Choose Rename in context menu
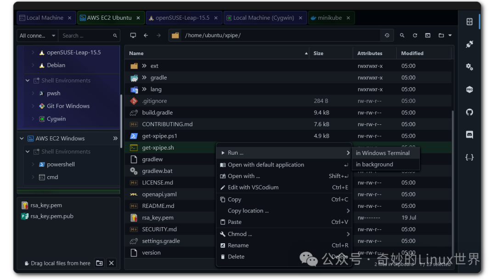The height and width of the screenshot is (279, 496). [284, 246]
